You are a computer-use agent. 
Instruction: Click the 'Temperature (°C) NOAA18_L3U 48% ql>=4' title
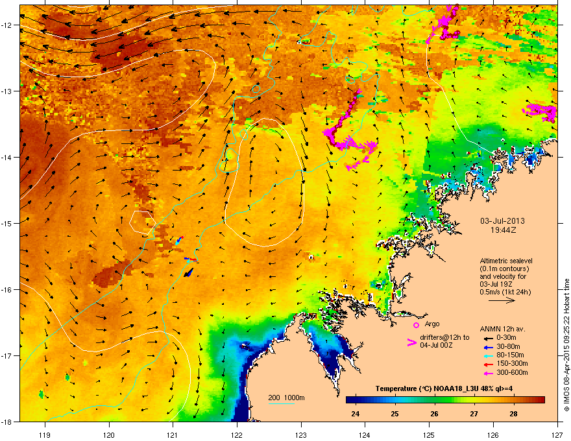pos(444,388)
